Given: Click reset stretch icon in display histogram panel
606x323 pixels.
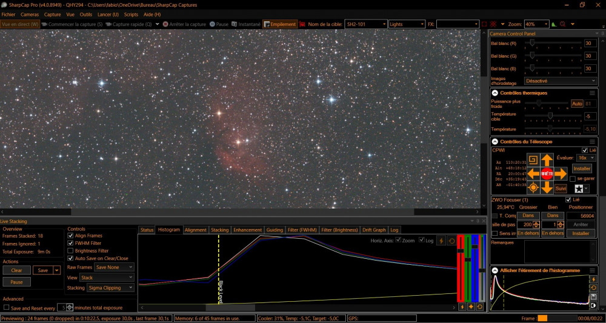Looking at the screenshot, I should pos(594,288).
